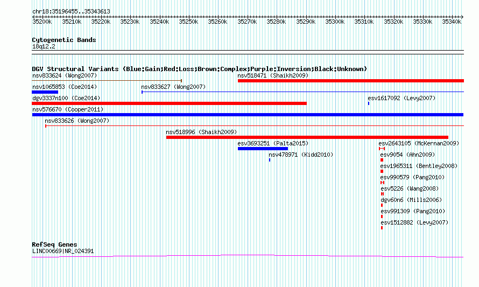This screenshot has height=287, width=479.
Task: Open the dgv3337n100 (Coe2014) label
Action: pos(66,98)
